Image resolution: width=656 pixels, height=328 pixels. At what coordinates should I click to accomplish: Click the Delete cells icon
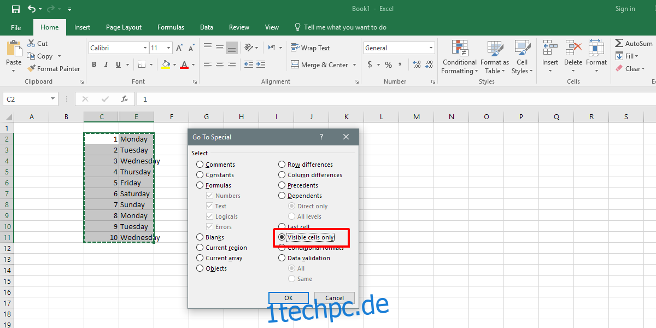coord(573,48)
